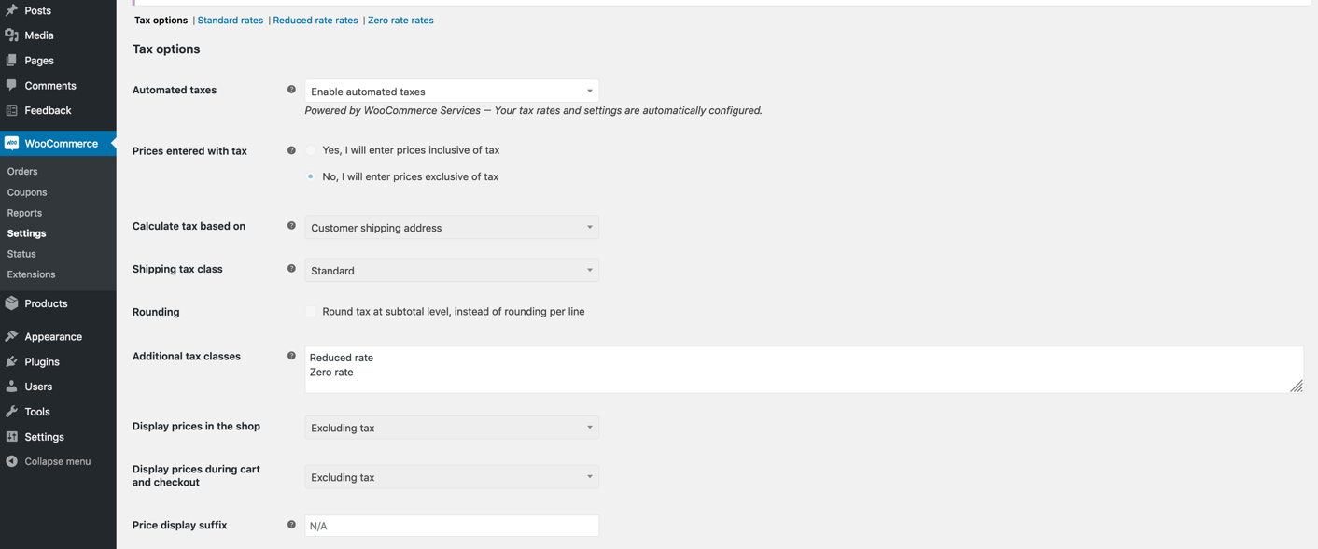The height and width of the screenshot is (549, 1318).
Task: Open the Media library icon in sidebar
Action: pos(11,35)
